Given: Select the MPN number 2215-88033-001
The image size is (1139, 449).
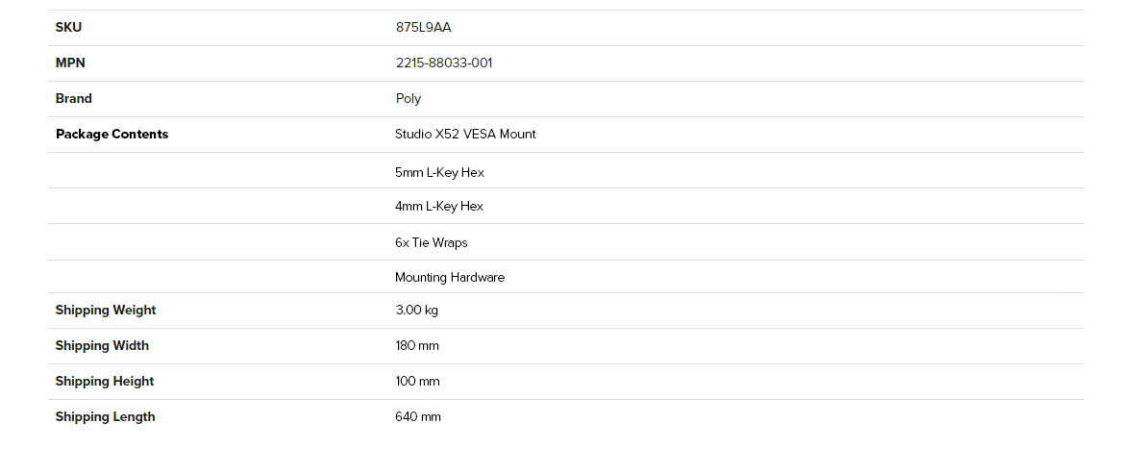Looking at the screenshot, I should click(444, 63).
